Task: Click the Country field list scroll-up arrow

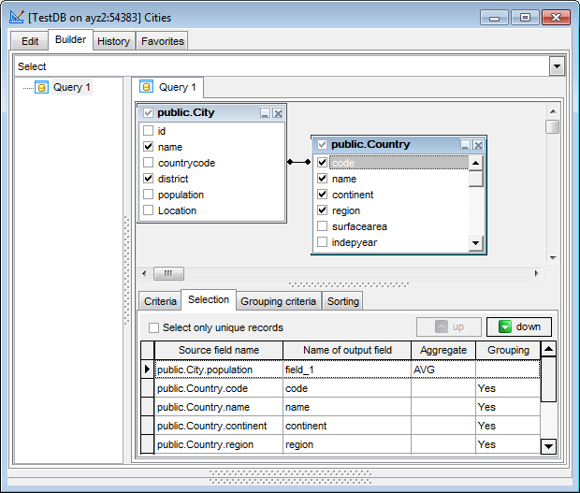Action: click(x=475, y=163)
